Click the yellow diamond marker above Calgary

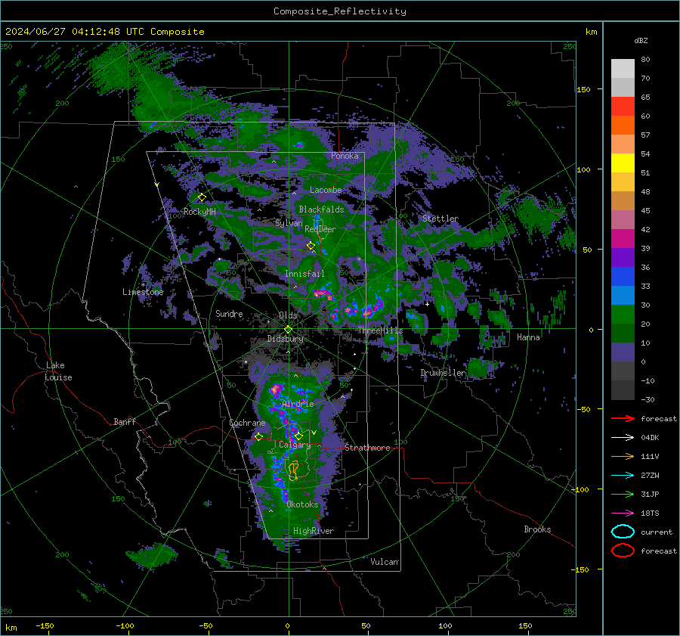(298, 436)
